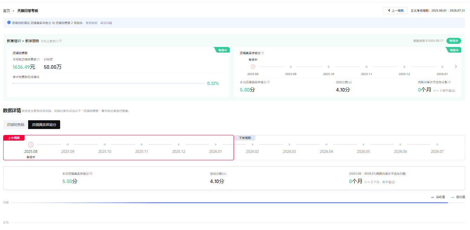
Task: Click help icon beside 考核主营类目
Action: click(61, 41)
